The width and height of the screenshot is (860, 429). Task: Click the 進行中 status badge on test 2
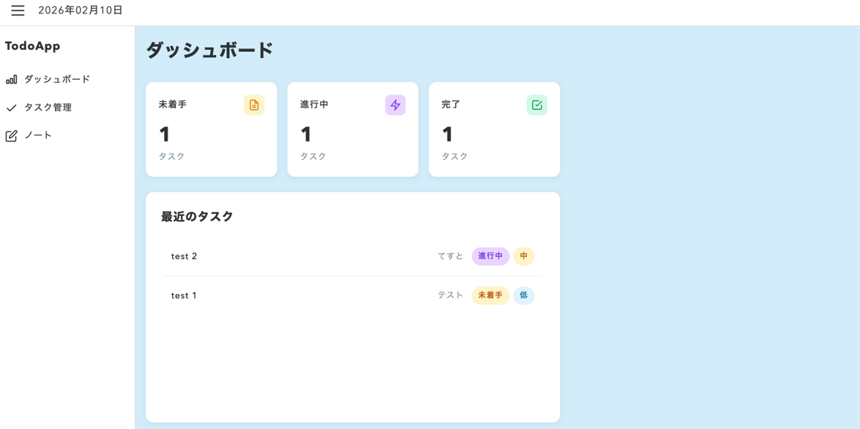point(490,257)
